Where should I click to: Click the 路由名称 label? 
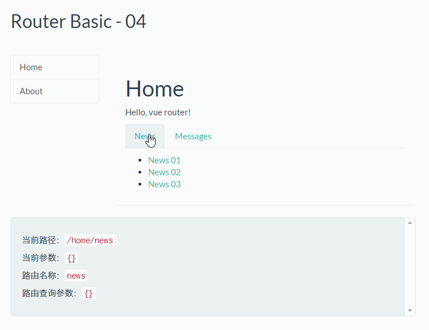(x=41, y=276)
